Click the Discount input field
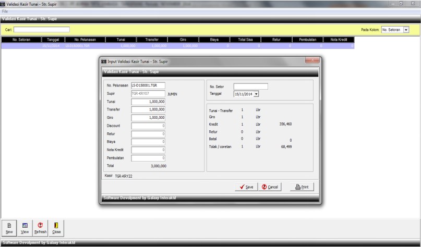Viewport: 421px width, 247px height. coord(148,126)
